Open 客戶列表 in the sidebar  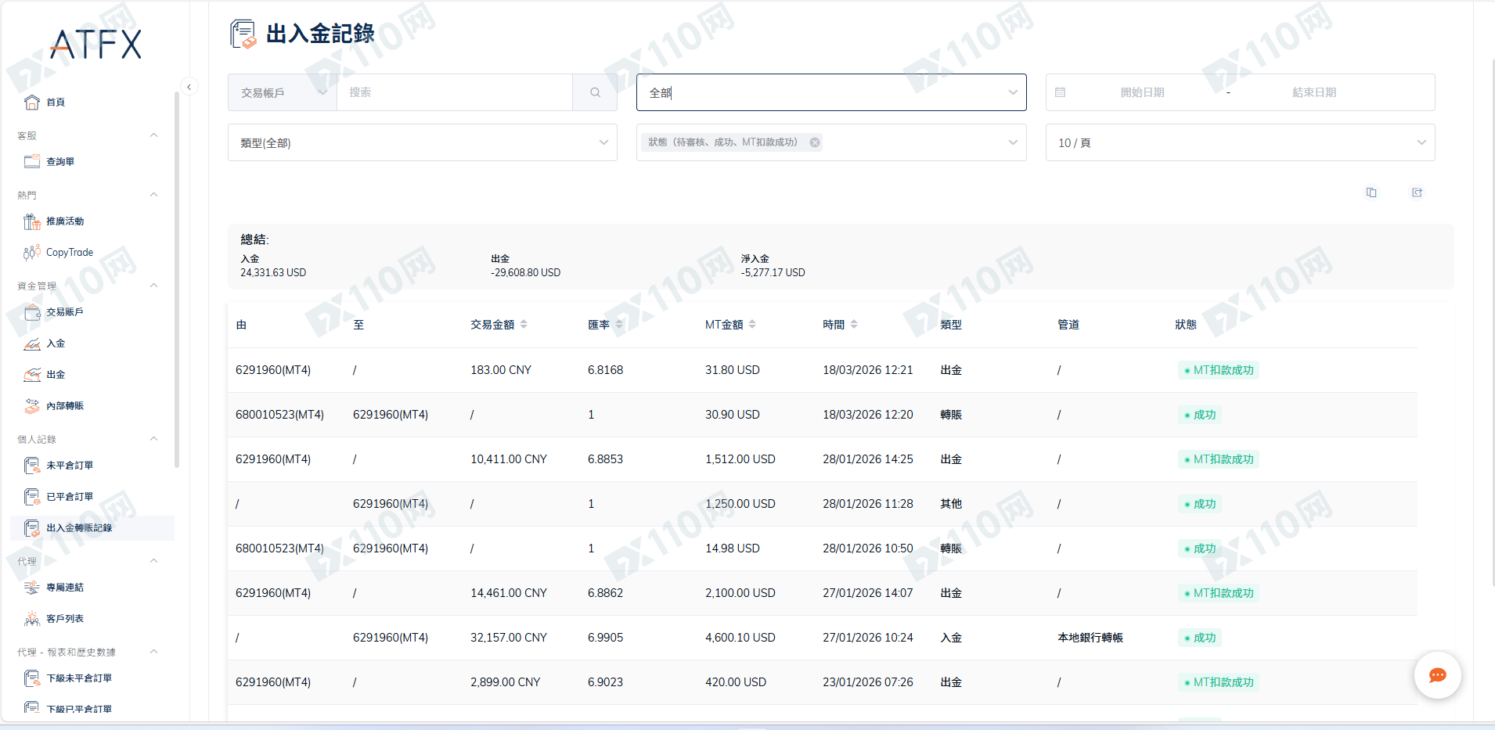64,619
